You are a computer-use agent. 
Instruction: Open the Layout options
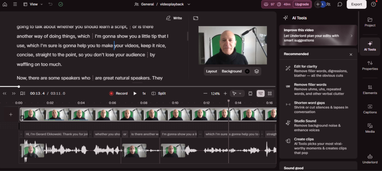tap(212, 71)
